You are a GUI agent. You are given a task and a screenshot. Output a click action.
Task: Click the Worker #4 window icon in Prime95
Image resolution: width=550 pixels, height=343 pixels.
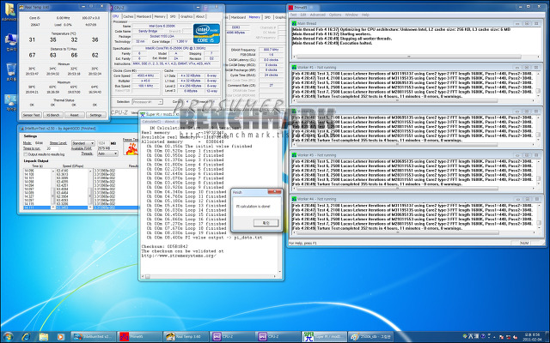[294, 199]
